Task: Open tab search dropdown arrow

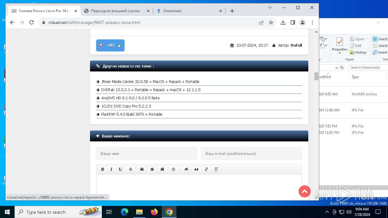Action: (270, 8)
